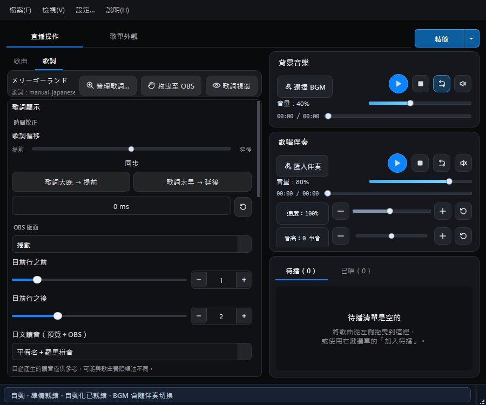Screen dimensions: 486x405
Task: Mute the background music
Action: click(x=463, y=84)
